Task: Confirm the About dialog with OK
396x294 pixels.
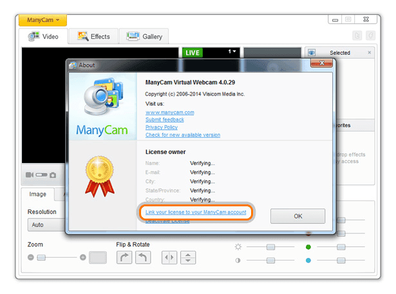Action: coord(297,216)
